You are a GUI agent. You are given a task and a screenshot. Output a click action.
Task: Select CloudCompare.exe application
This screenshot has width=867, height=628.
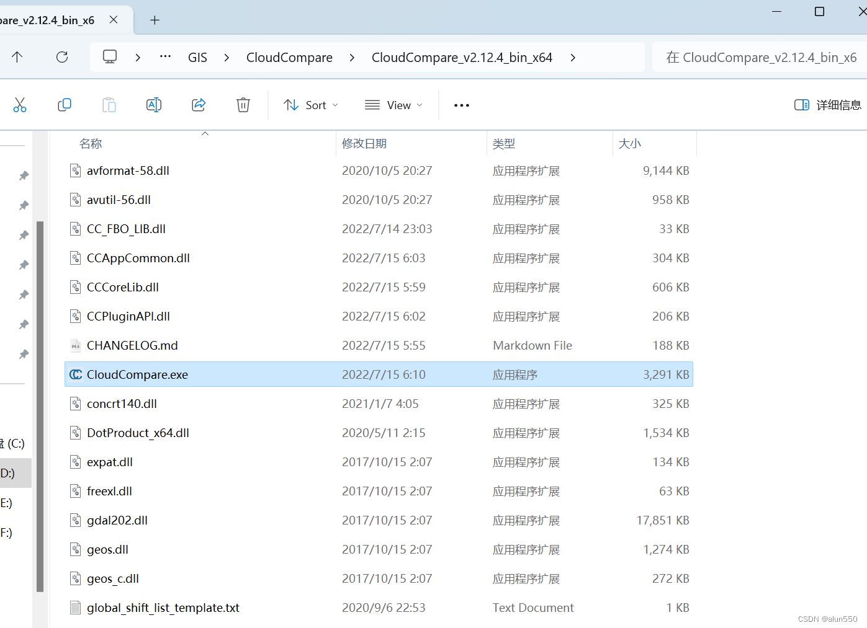pos(379,374)
